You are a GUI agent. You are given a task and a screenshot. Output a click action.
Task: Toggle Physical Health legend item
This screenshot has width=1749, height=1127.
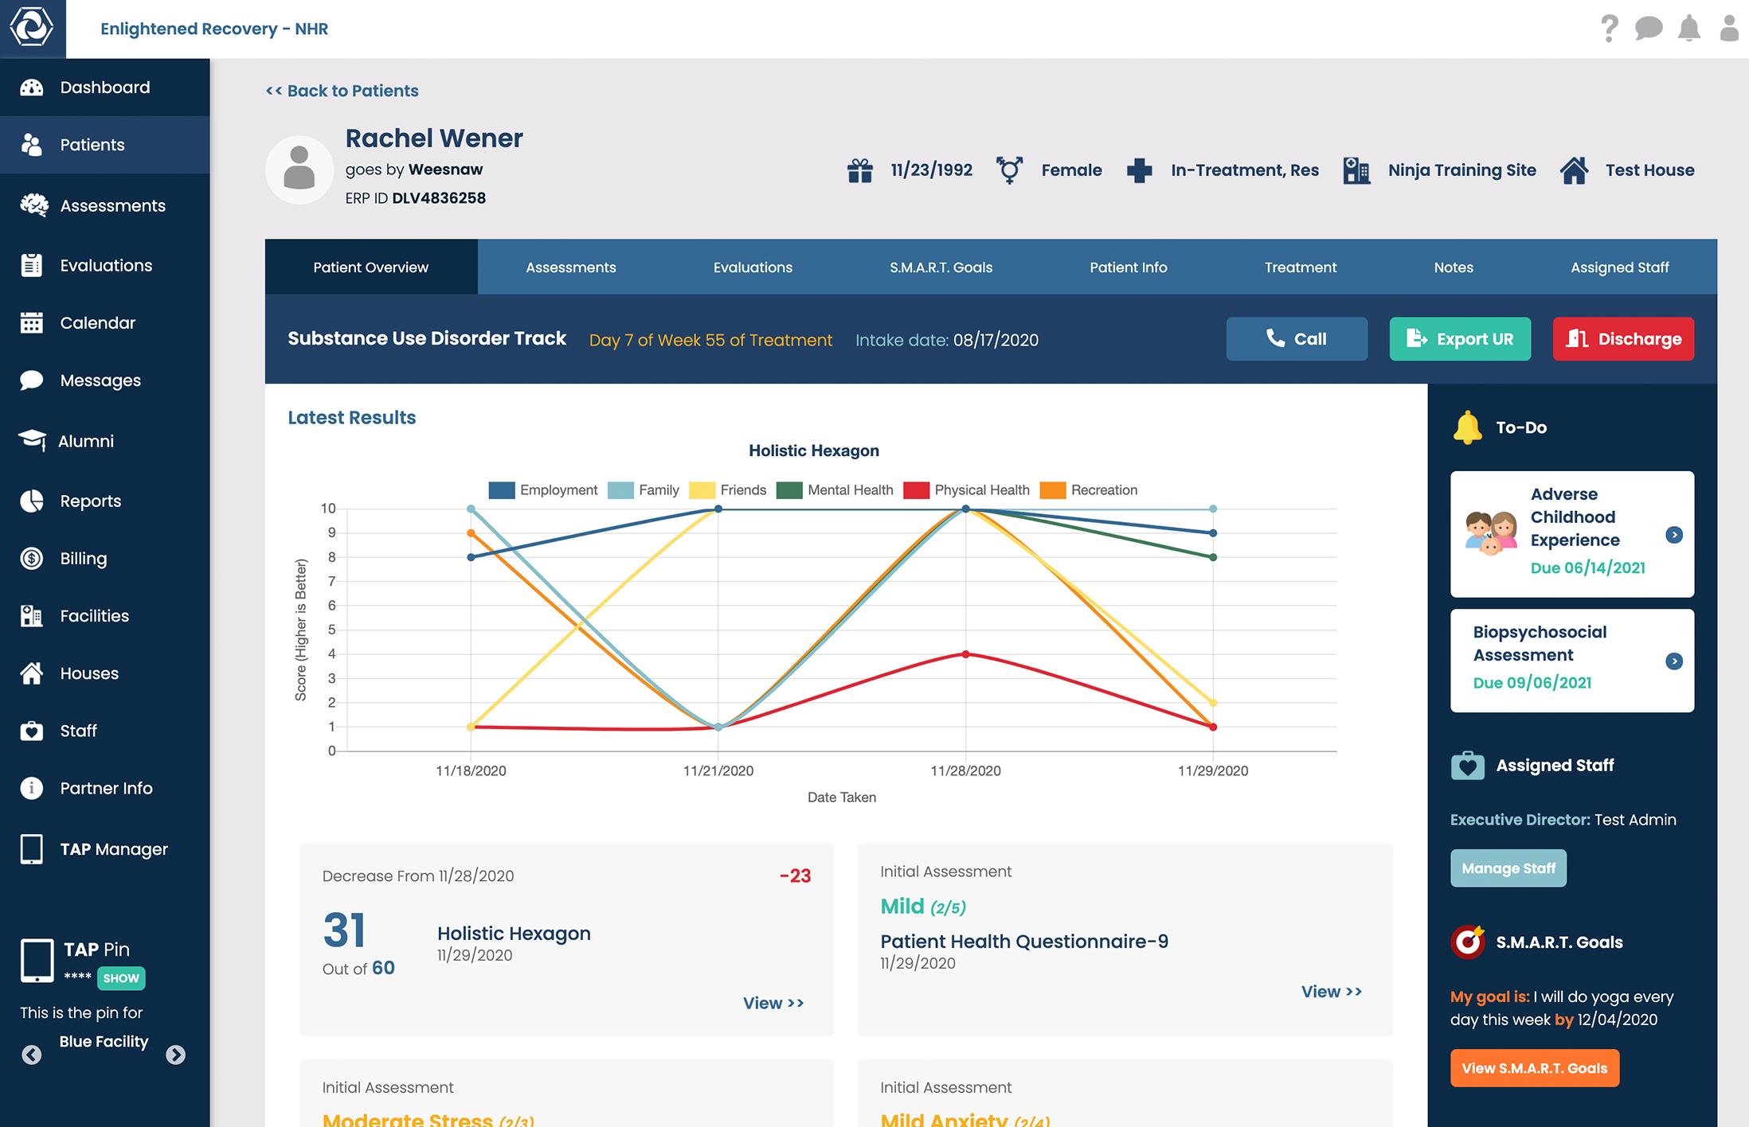(x=966, y=490)
